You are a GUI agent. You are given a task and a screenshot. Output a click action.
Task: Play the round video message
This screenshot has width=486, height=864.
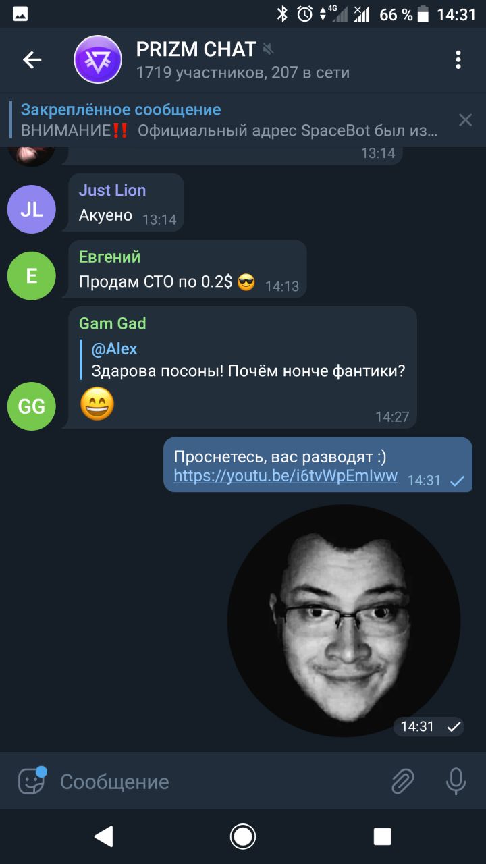[344, 620]
